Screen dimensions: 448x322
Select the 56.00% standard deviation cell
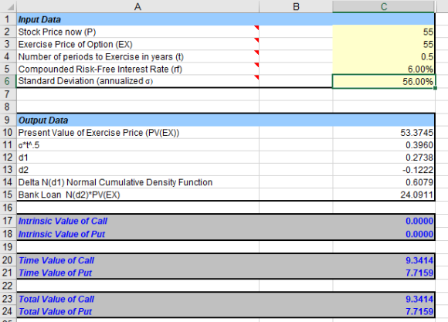click(384, 81)
